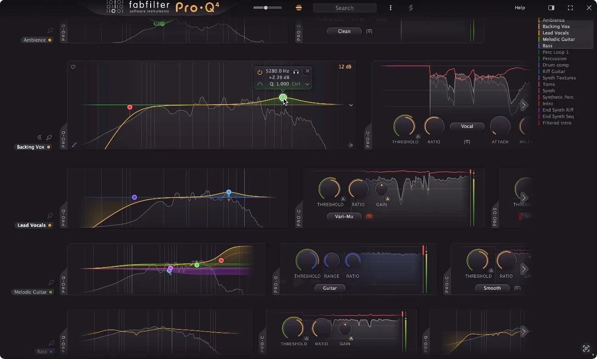The height and width of the screenshot is (359, 597).
Task: Click the red high-pass node in Backing Vox EQ
Action: (x=130, y=107)
